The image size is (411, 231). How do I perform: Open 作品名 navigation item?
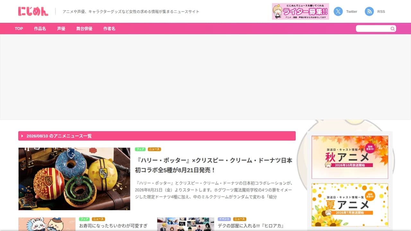pyautogui.click(x=40, y=29)
